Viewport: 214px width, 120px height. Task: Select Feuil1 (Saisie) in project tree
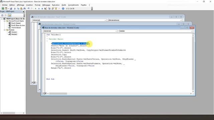click(16, 23)
